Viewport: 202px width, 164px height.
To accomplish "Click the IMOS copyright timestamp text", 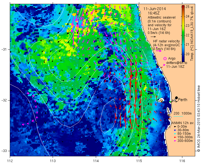I will [x=198, y=119].
